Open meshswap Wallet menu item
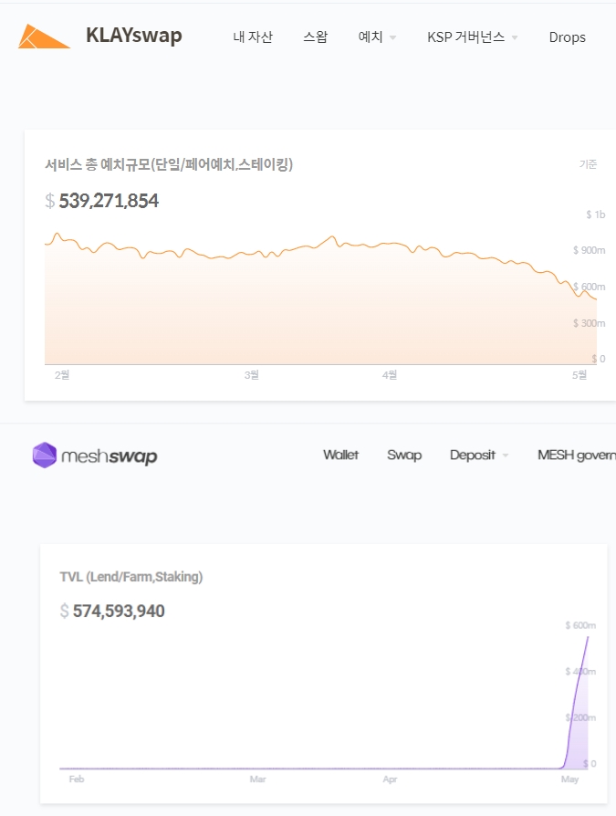This screenshot has width=616, height=816. [x=340, y=455]
